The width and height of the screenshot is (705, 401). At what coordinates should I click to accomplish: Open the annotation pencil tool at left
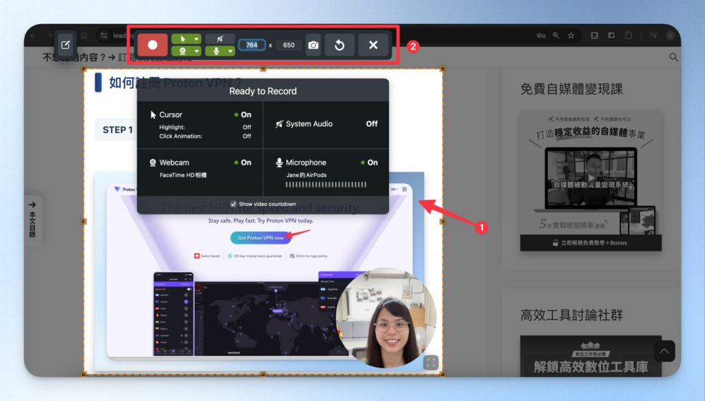(65, 45)
